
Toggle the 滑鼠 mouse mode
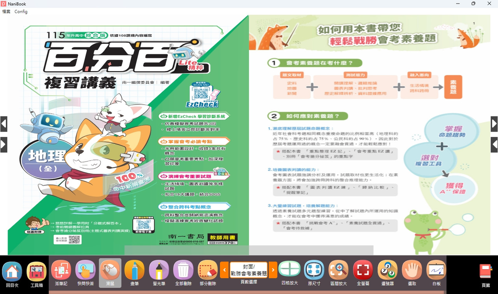(110, 271)
